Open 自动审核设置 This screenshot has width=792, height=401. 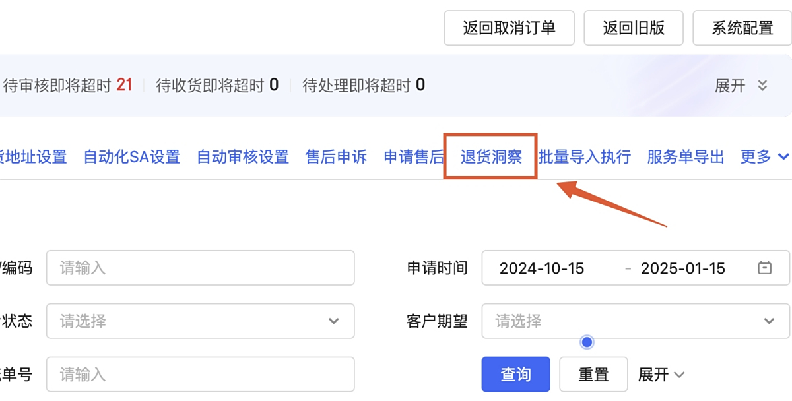click(243, 157)
